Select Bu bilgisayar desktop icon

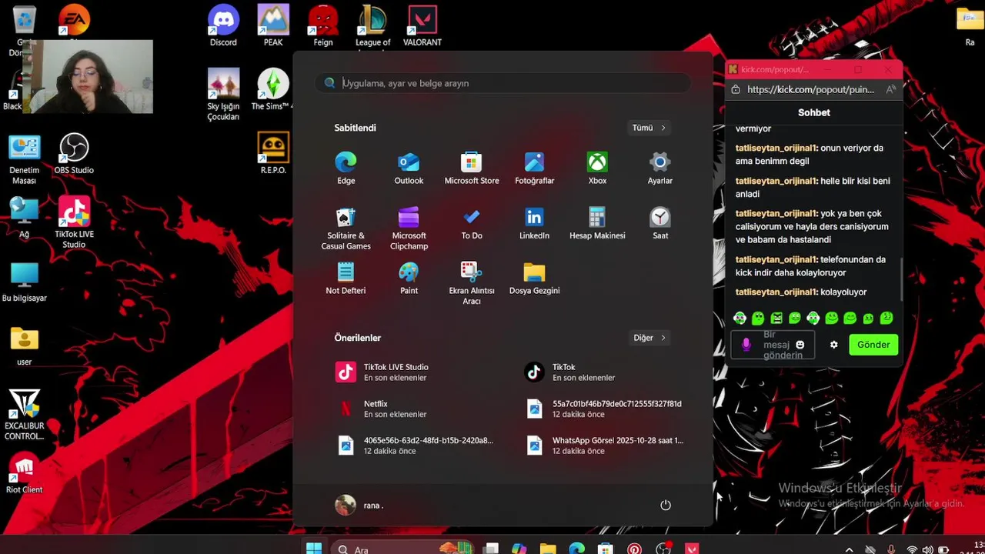24,282
